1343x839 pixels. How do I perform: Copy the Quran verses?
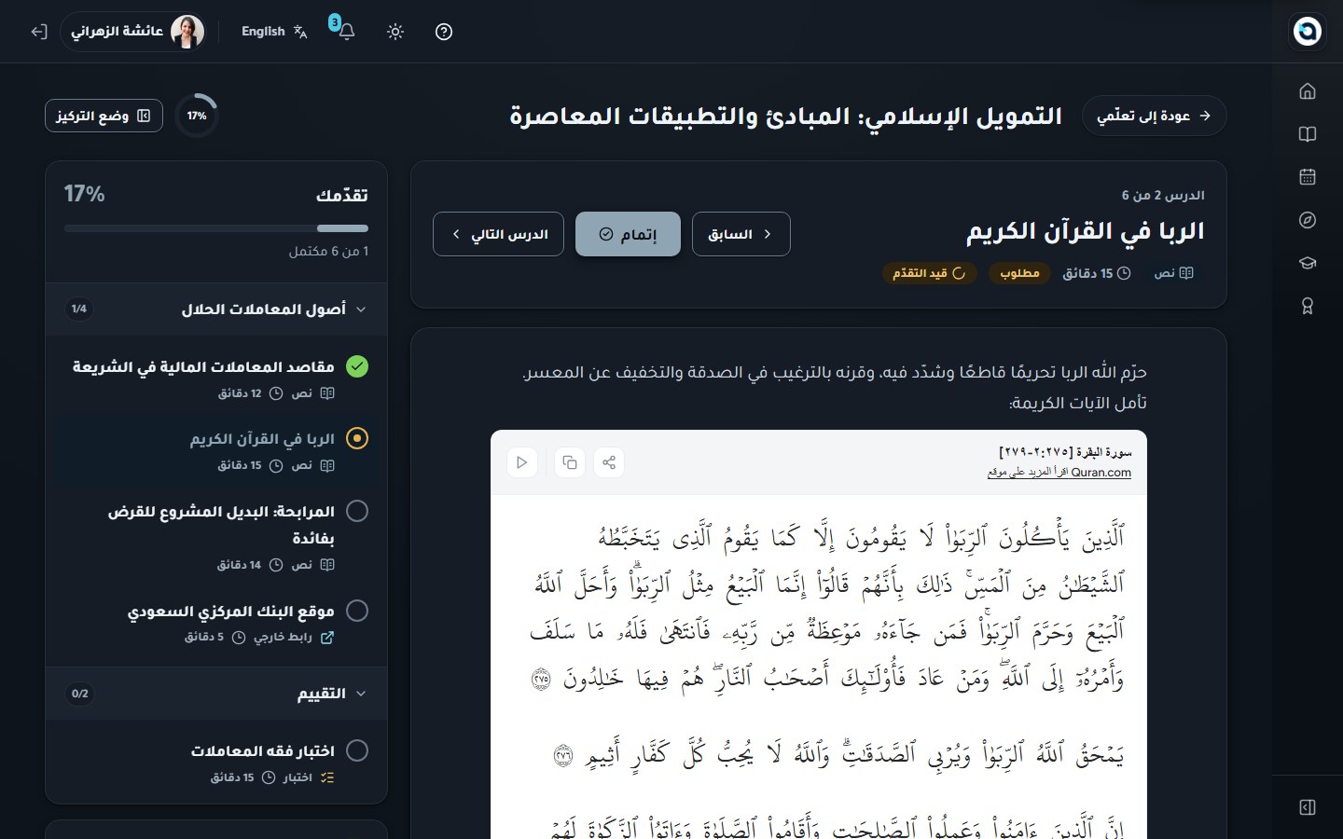pos(570,462)
